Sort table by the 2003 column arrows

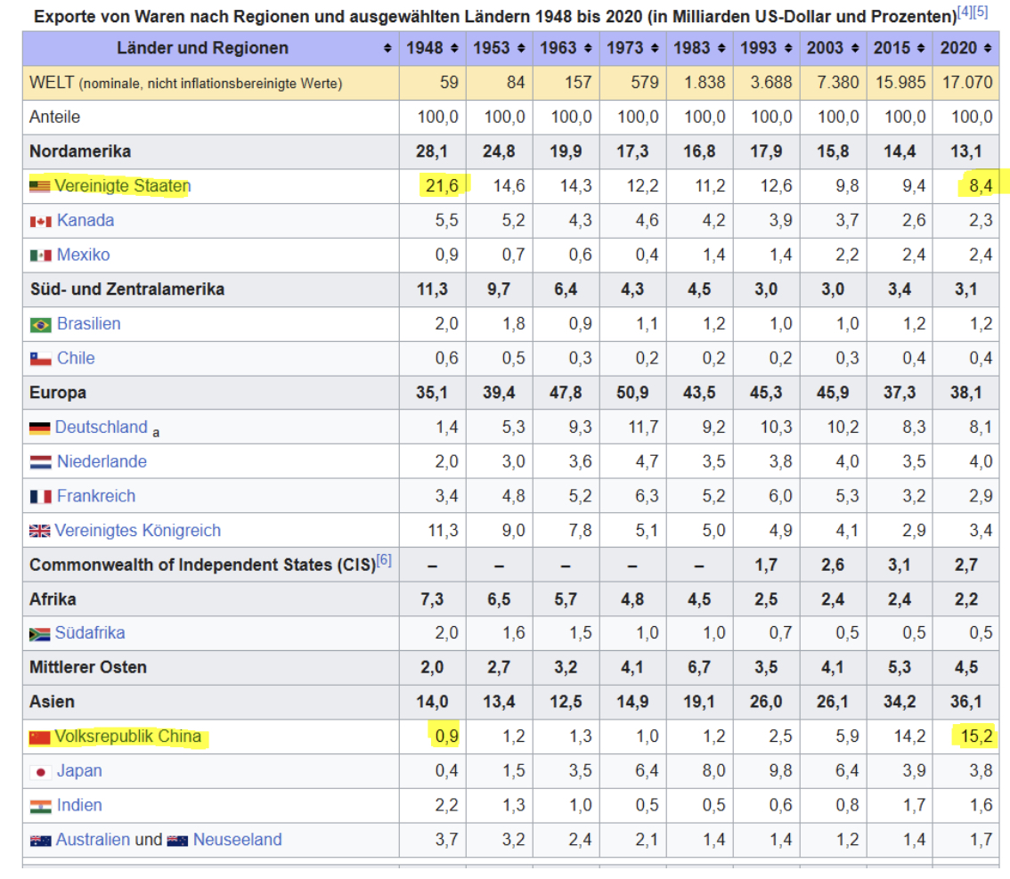click(x=855, y=48)
